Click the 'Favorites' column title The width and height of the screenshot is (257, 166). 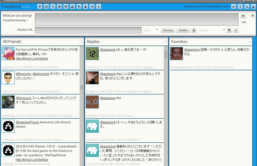tap(179, 42)
